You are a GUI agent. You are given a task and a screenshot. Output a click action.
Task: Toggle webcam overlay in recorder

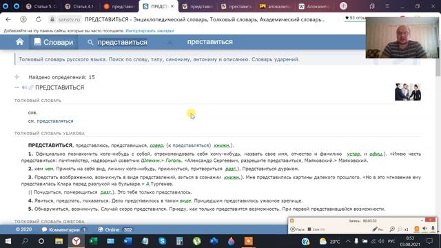(x=416, y=229)
